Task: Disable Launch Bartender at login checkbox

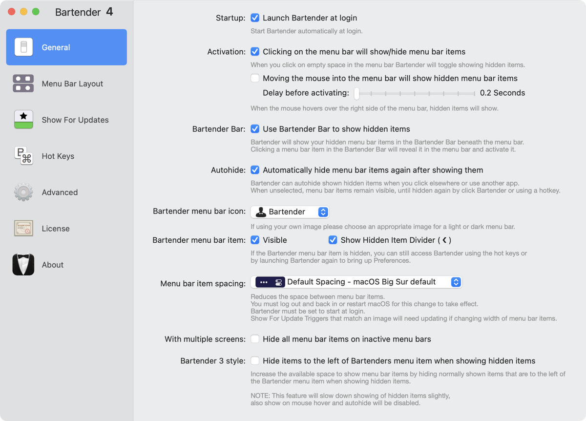Action: [x=255, y=18]
